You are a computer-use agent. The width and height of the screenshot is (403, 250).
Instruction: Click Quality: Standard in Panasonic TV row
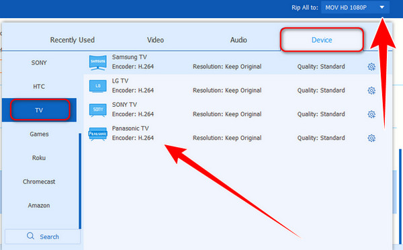click(x=321, y=138)
